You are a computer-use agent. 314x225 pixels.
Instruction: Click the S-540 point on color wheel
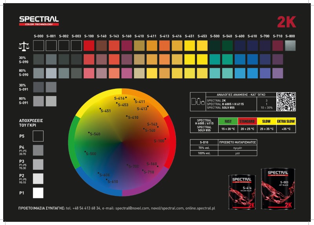click(x=89, y=132)
